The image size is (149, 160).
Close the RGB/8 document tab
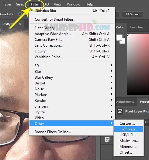(20, 24)
